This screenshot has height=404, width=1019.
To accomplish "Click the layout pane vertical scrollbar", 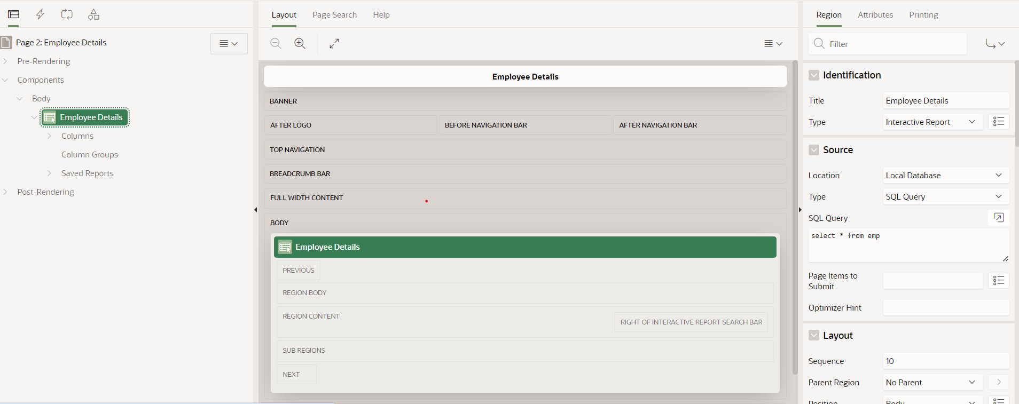I will [795, 213].
